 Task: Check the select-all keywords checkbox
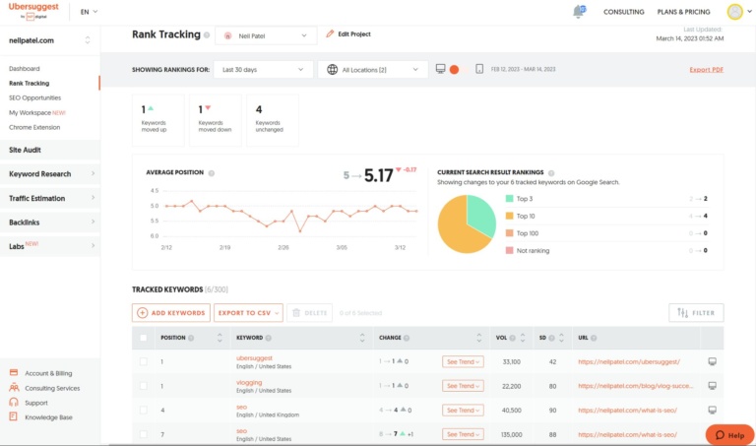tap(143, 338)
